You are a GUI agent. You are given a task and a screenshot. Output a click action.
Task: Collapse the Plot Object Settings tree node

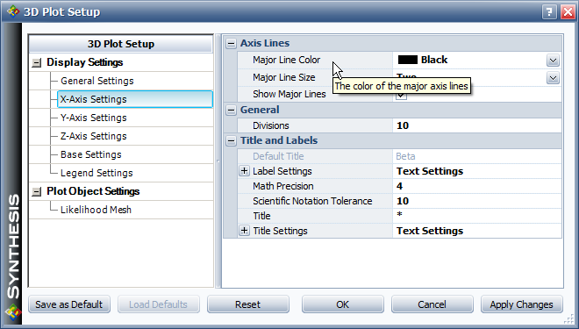tap(37, 191)
